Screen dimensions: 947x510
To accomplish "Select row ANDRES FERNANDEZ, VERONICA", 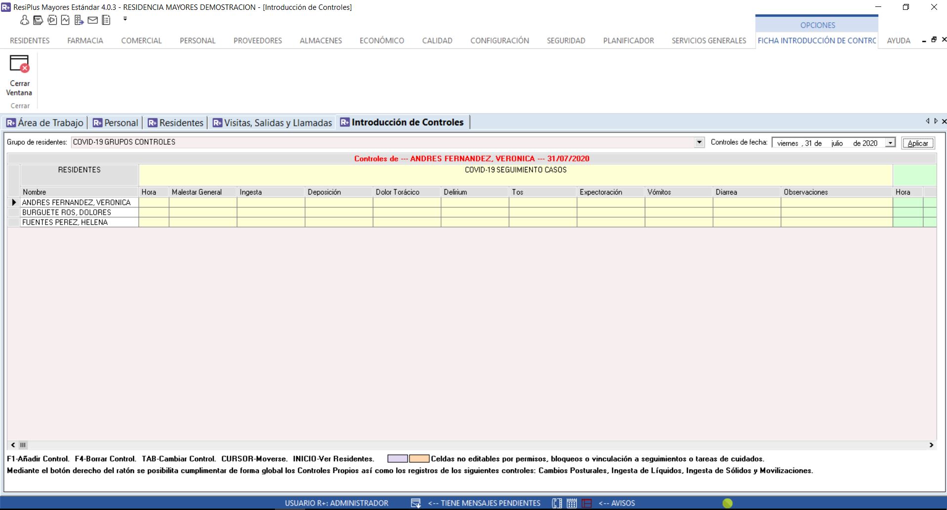I will tap(79, 202).
